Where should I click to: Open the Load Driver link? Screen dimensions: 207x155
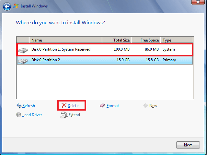click(x=32, y=115)
